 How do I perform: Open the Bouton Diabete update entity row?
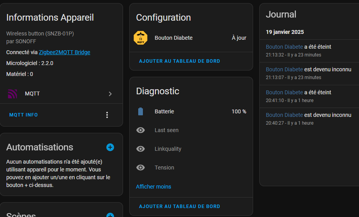click(x=191, y=38)
